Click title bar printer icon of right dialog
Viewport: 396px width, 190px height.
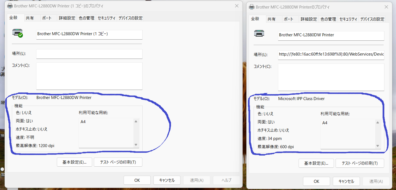click(252, 7)
